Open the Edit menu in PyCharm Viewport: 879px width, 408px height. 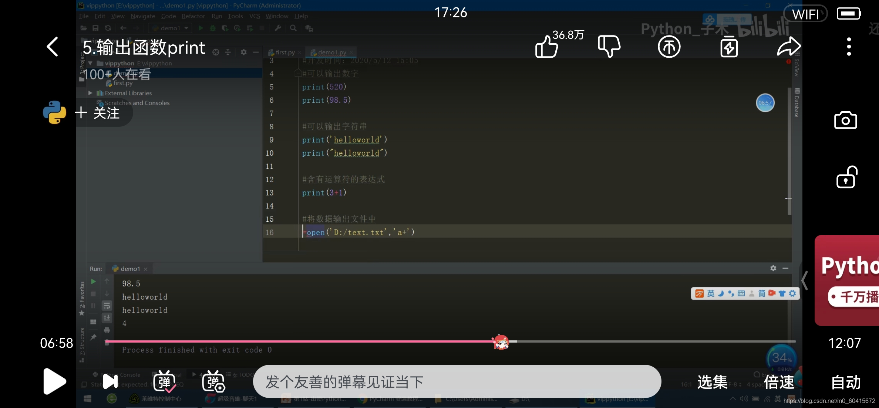(100, 16)
